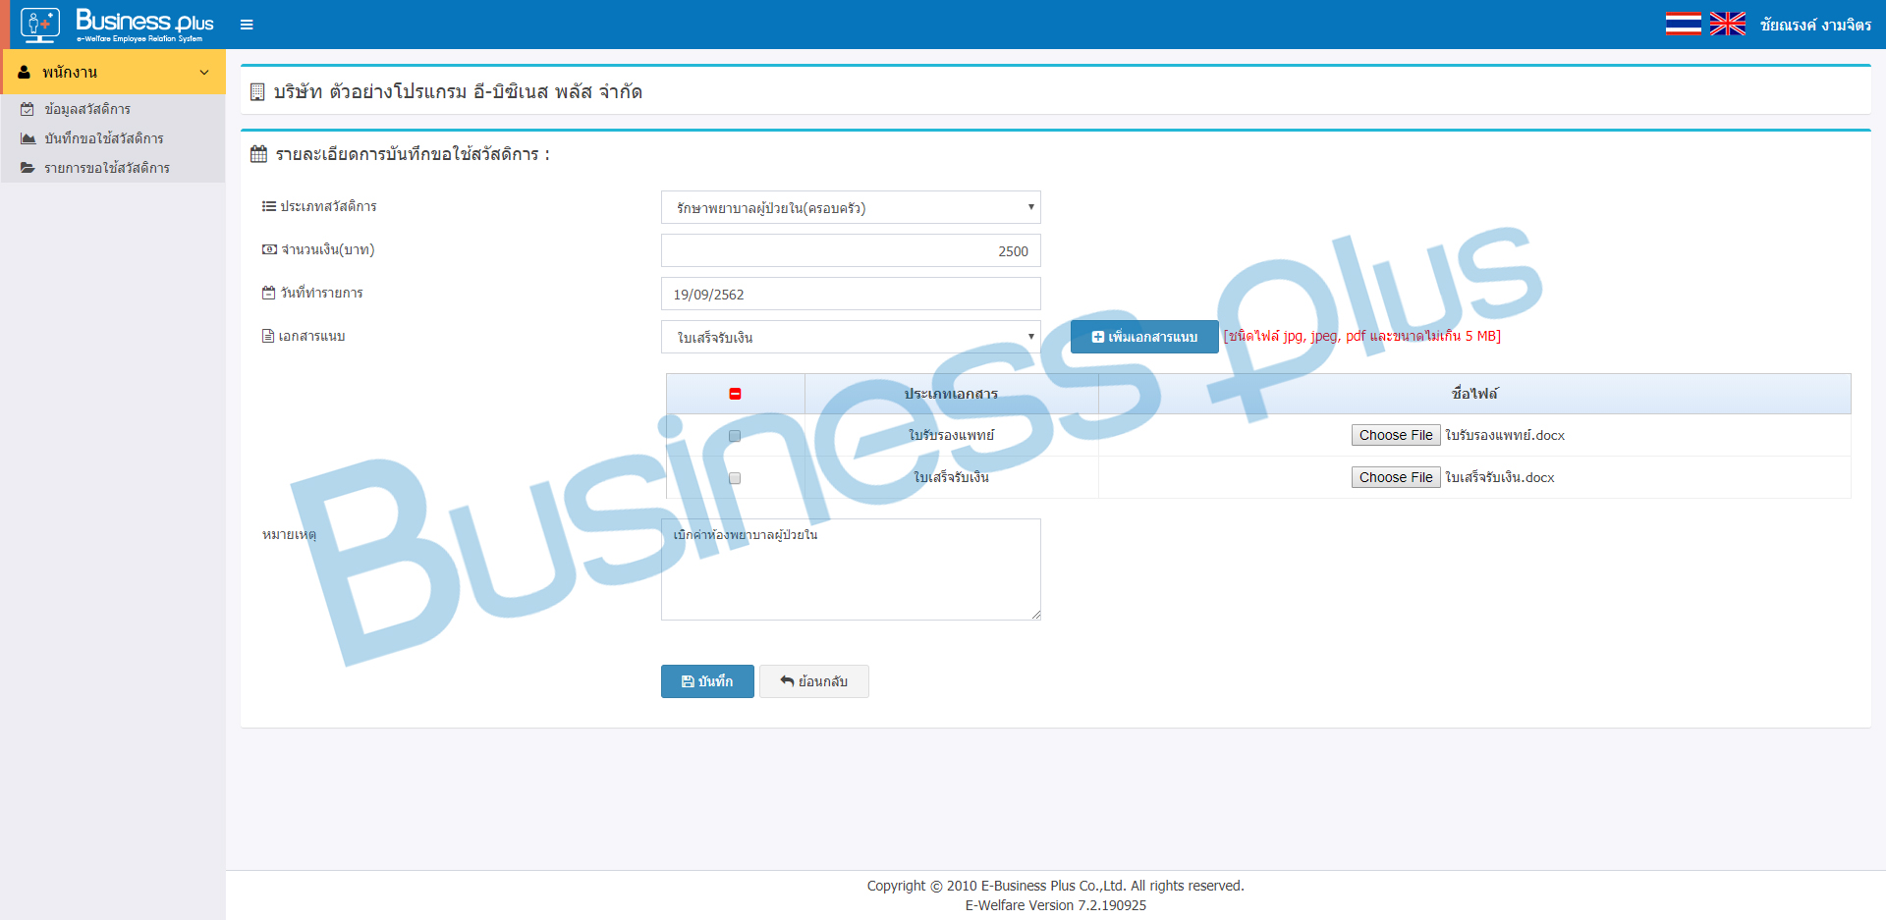
Task: Click calendar icon beside รายละเอียดการบันทึก heading
Action: [258, 154]
